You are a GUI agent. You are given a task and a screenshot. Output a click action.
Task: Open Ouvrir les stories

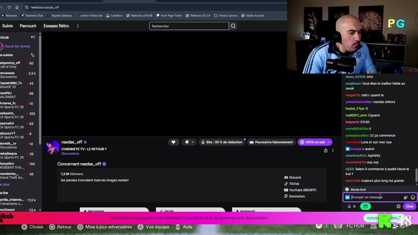tap(17, 46)
